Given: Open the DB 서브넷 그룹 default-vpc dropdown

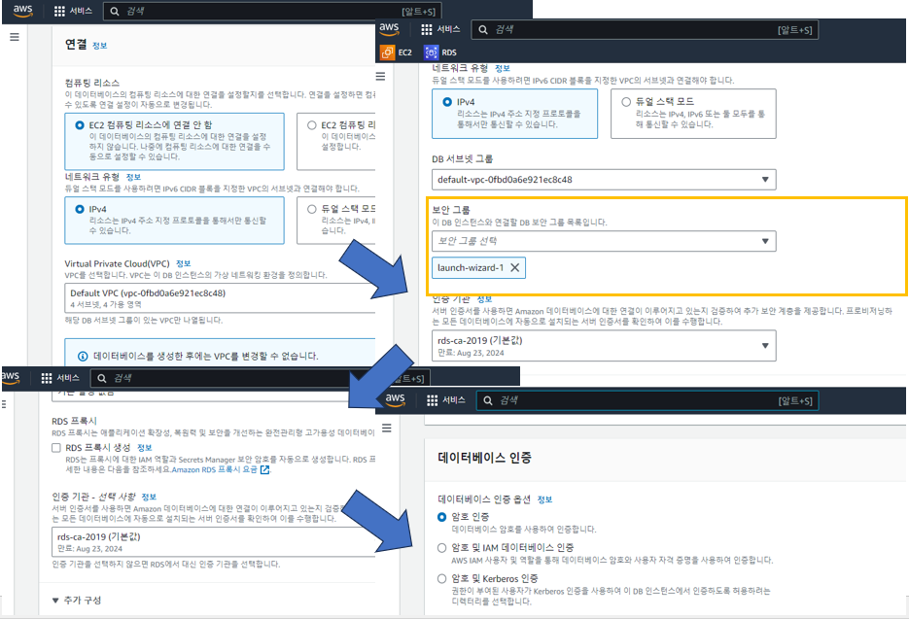Looking at the screenshot, I should [604, 180].
